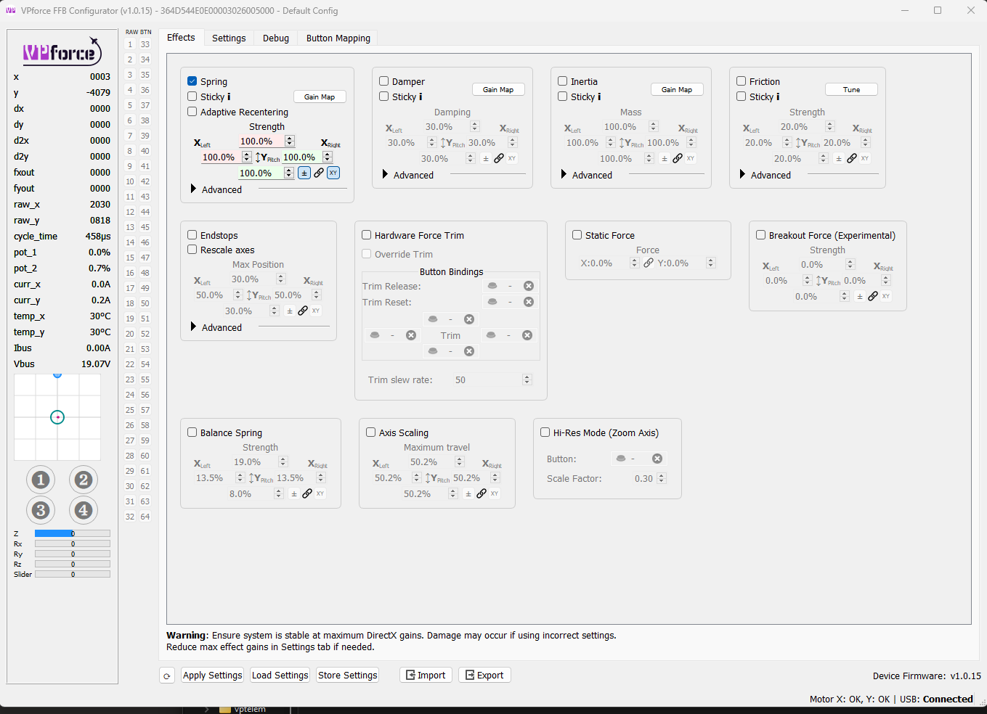Toggle the Static Force X/Y link icon

point(649,263)
